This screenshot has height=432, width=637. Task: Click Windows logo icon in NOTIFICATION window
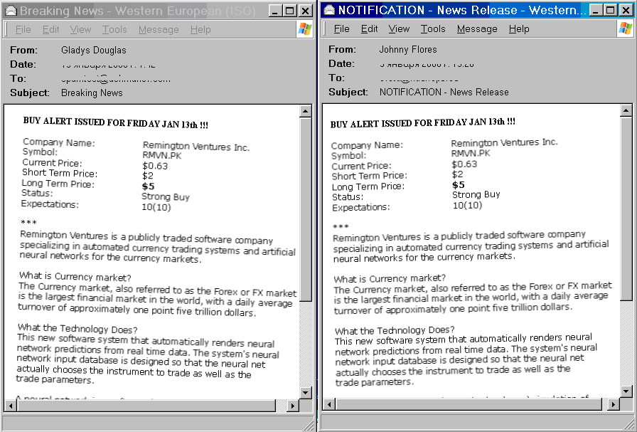[x=625, y=28]
